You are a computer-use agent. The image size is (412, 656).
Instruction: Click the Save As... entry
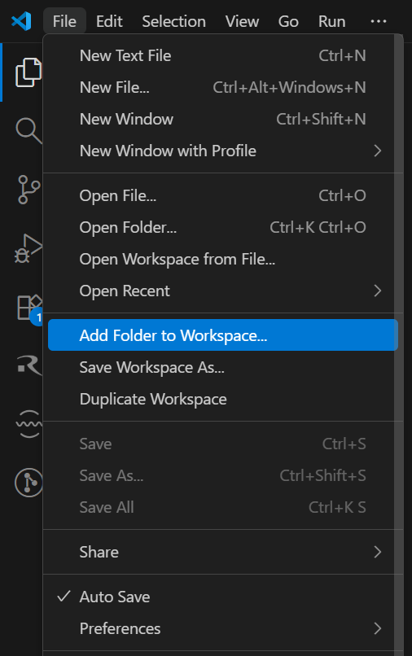tap(223, 475)
